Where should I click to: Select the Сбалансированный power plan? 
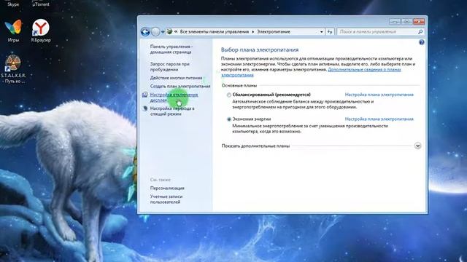coord(228,95)
